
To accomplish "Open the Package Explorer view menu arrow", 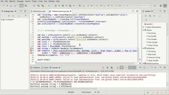I will (x=26, y=16).
